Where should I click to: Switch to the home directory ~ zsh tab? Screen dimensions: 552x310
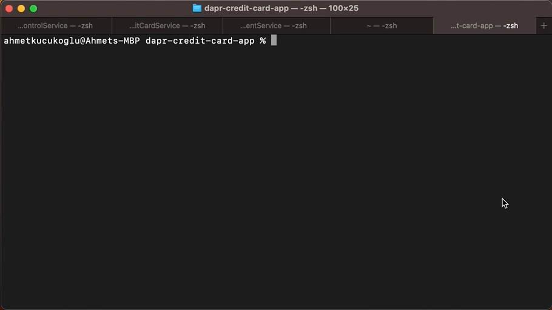pos(382,25)
